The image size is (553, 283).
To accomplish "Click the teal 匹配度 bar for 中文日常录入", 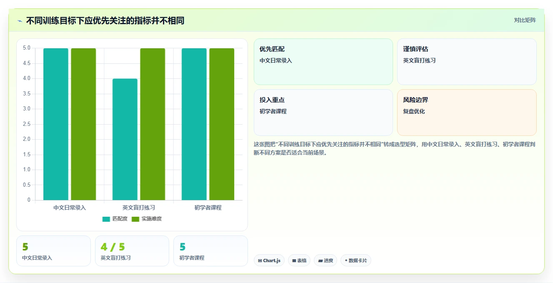I will tap(56, 124).
